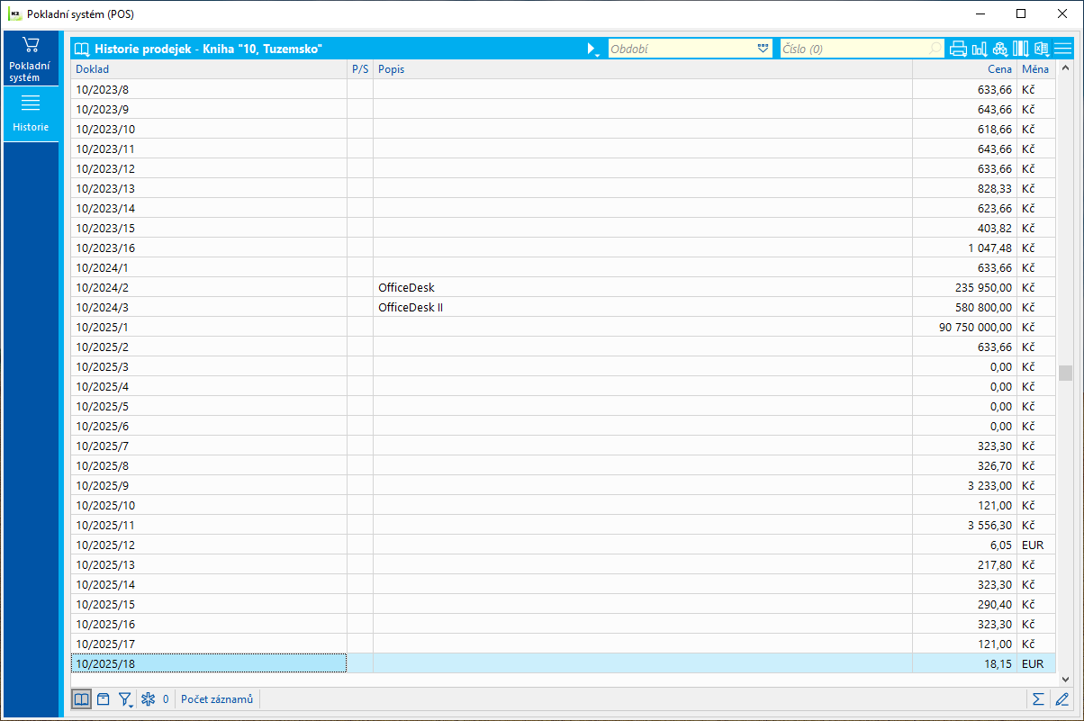
Task: Click the price 828,33
Action: (x=995, y=188)
